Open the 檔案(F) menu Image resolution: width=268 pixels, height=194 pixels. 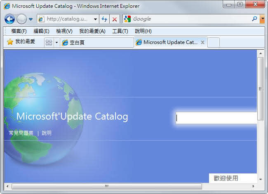19,31
